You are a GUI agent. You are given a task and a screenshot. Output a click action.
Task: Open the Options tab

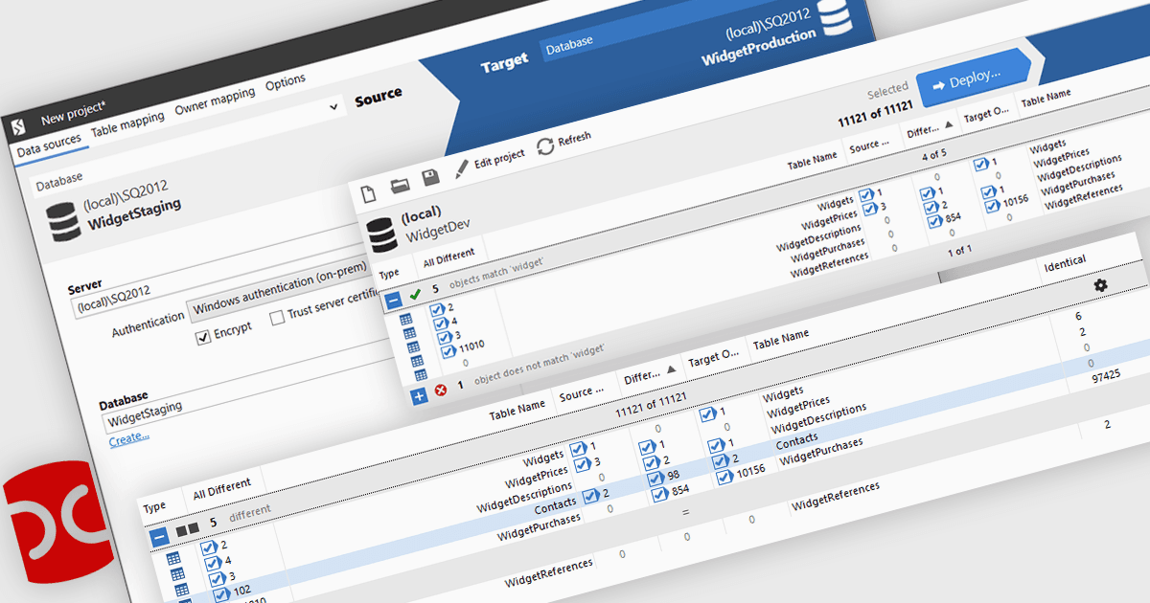(286, 83)
